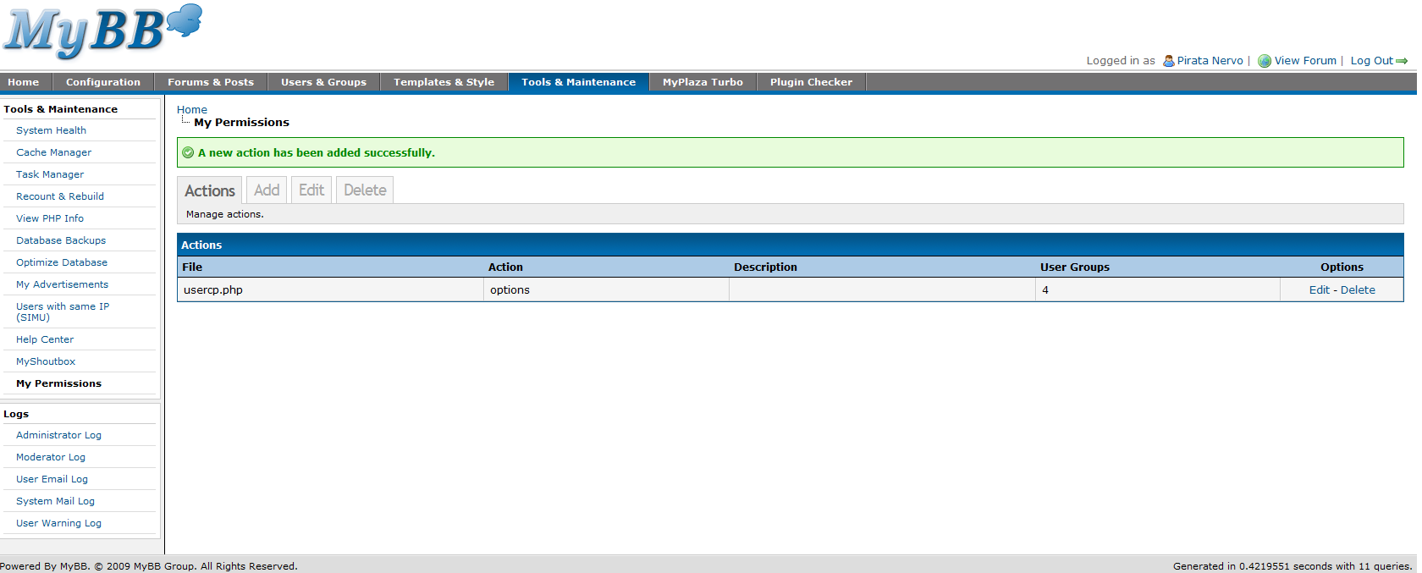
Task: Open Plugin Checker menu
Action: [811, 82]
